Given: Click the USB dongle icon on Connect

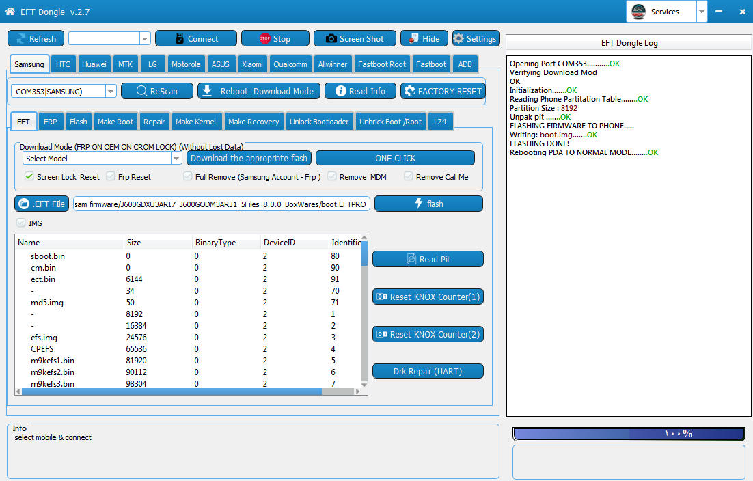Looking at the screenshot, I should point(180,38).
